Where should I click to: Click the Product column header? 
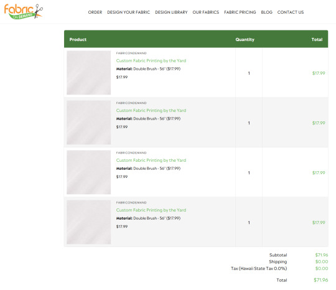[78, 39]
